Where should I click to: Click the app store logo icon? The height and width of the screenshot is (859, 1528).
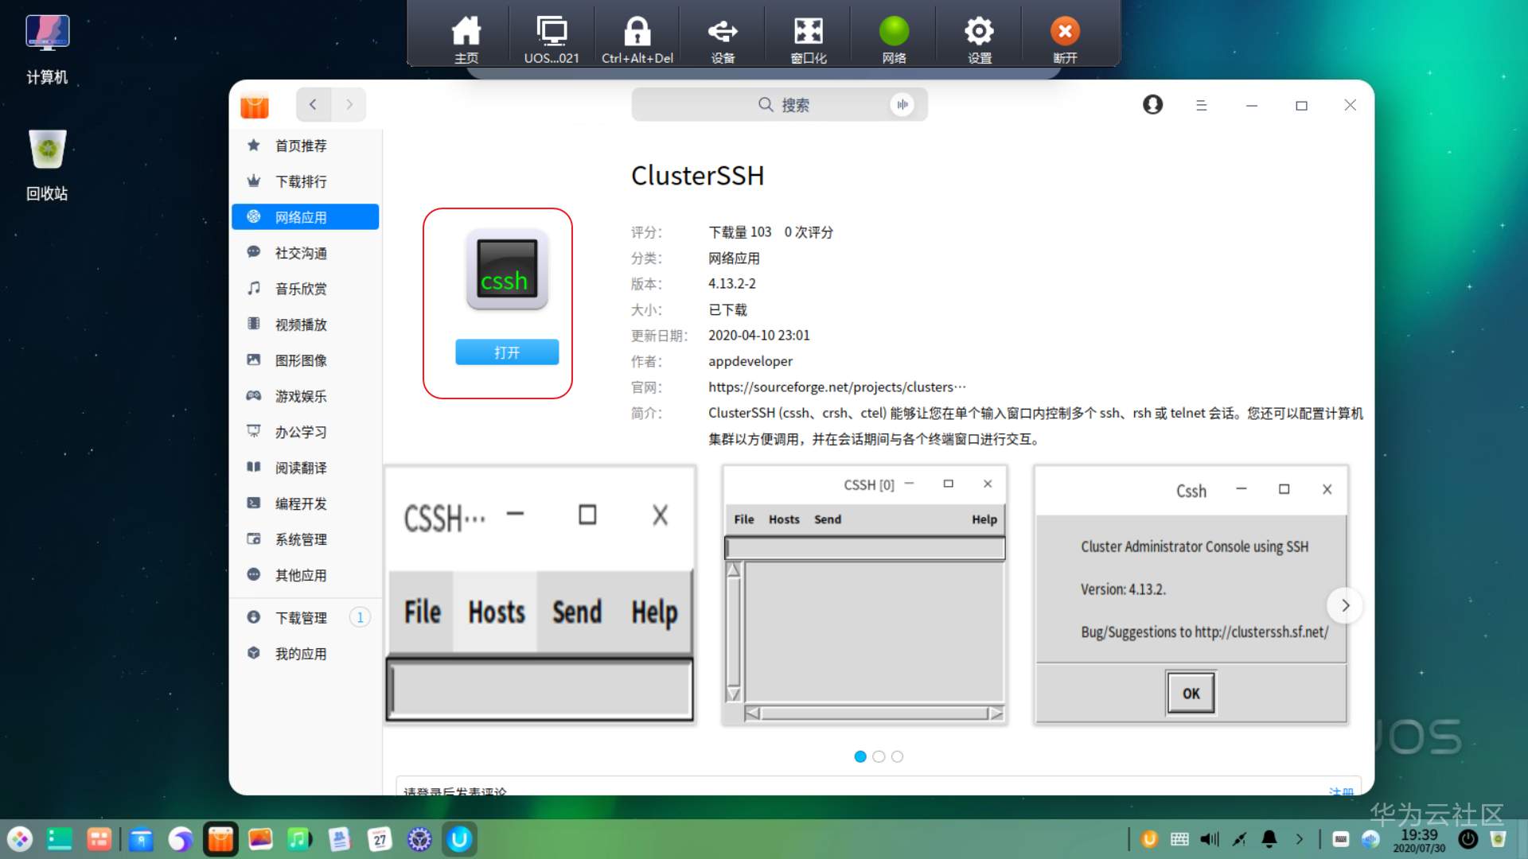pyautogui.click(x=255, y=106)
